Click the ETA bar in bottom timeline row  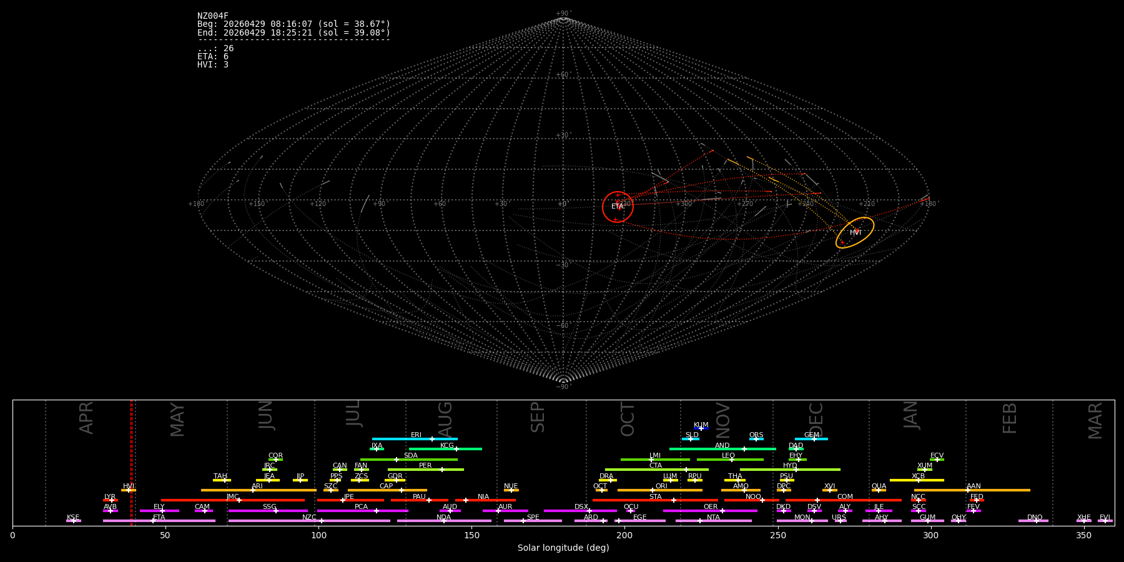click(159, 521)
